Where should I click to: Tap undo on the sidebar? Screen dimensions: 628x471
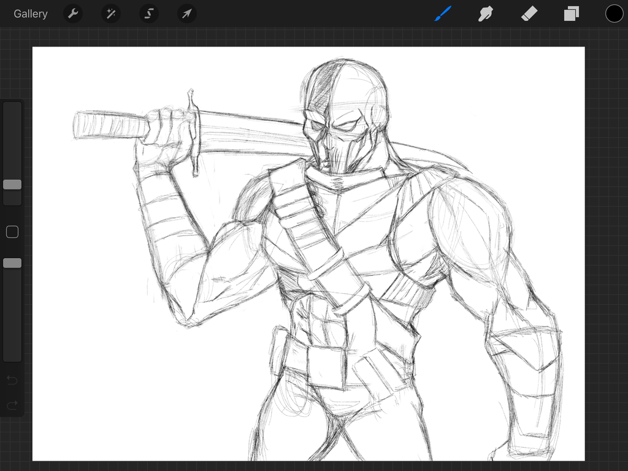coord(12,380)
